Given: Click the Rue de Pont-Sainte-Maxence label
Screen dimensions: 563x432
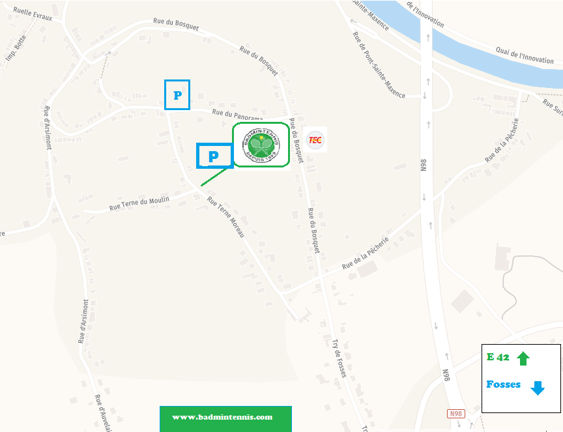Looking at the screenshot, I should (379, 65).
